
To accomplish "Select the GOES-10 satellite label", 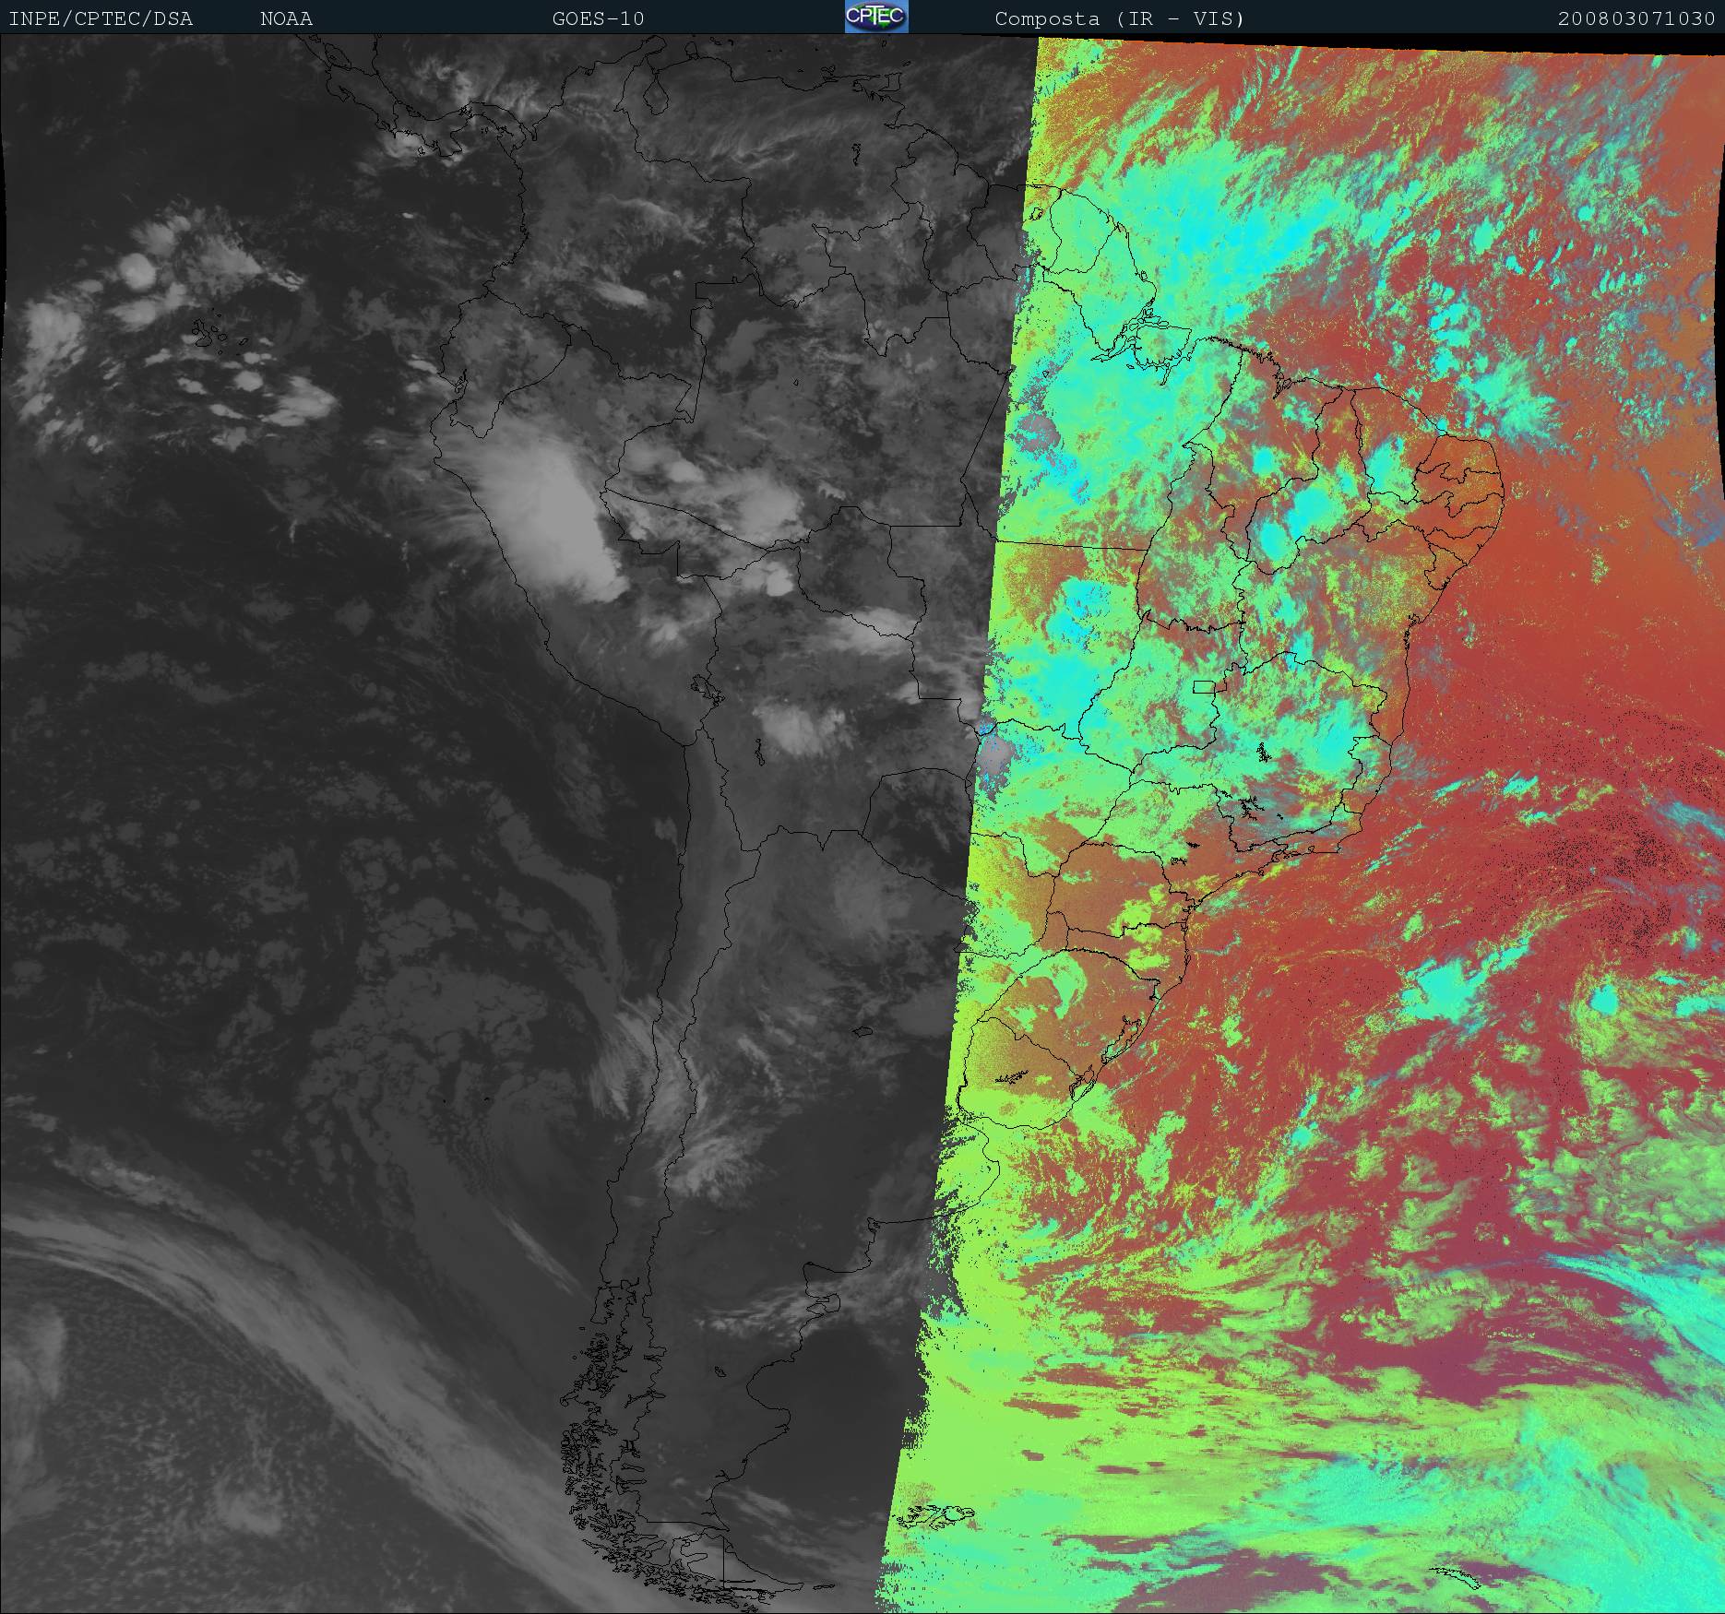I will point(598,18).
